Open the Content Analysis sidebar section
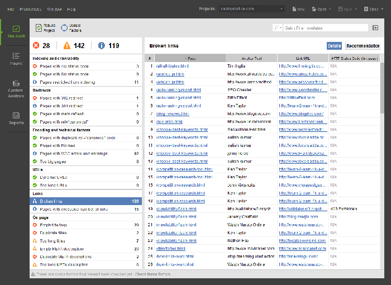 16,85
